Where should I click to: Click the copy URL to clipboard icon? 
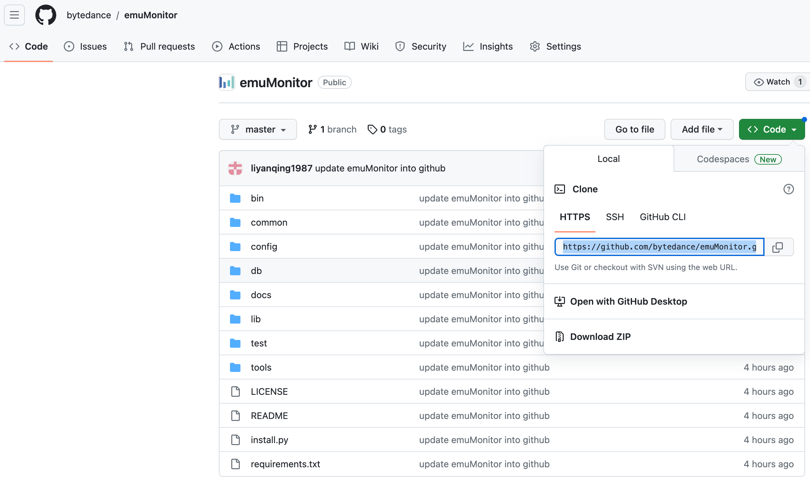[x=778, y=247]
